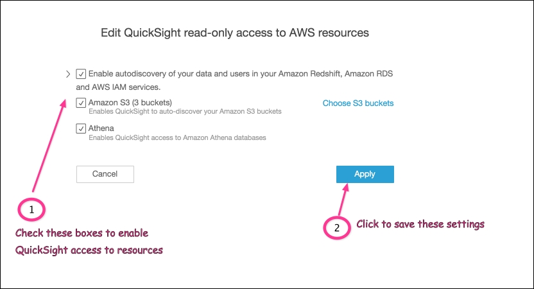
Task: Click the 'and AWS IAM services' text
Action: click(118, 87)
